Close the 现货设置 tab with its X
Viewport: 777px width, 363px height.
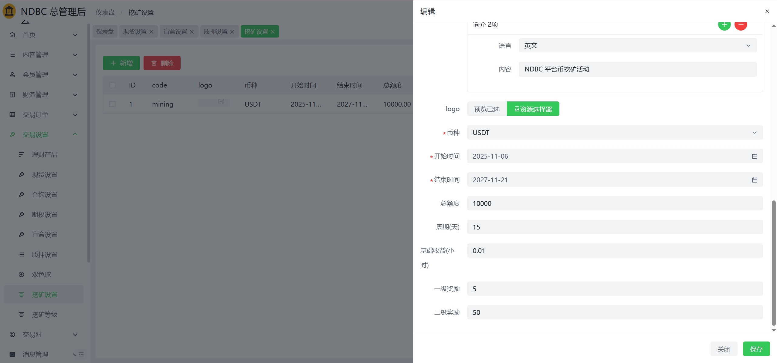tap(151, 31)
